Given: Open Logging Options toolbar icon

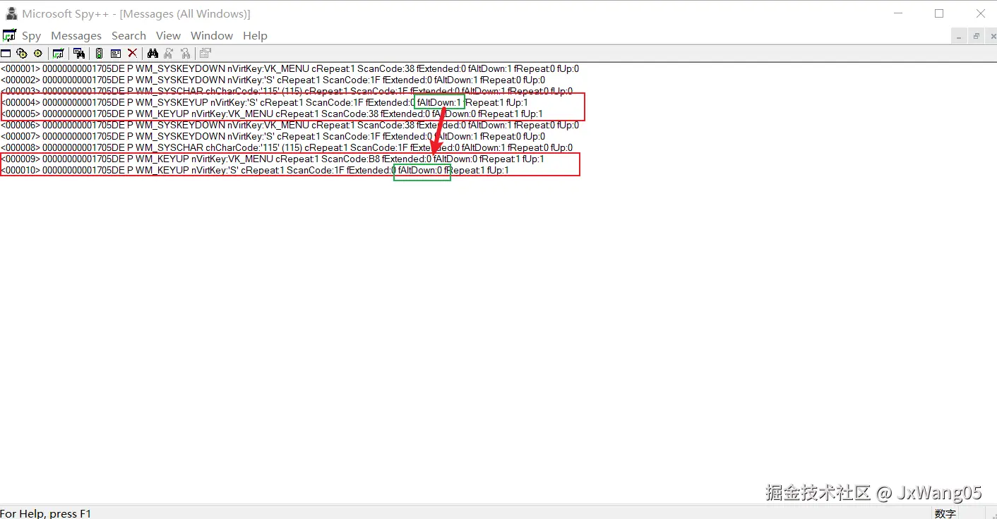Looking at the screenshot, I should 116,54.
